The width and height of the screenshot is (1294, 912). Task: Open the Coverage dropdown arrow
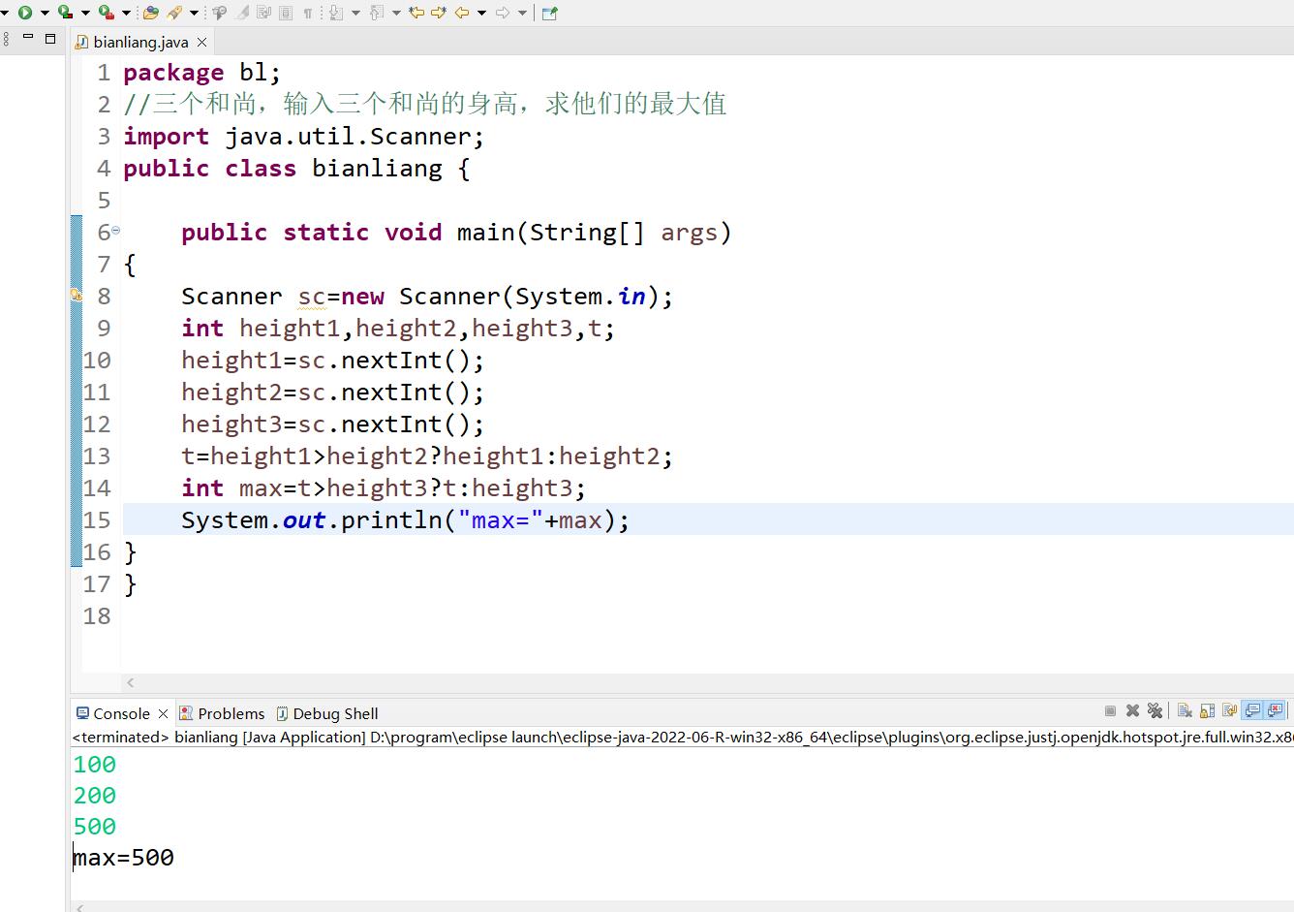click(85, 13)
